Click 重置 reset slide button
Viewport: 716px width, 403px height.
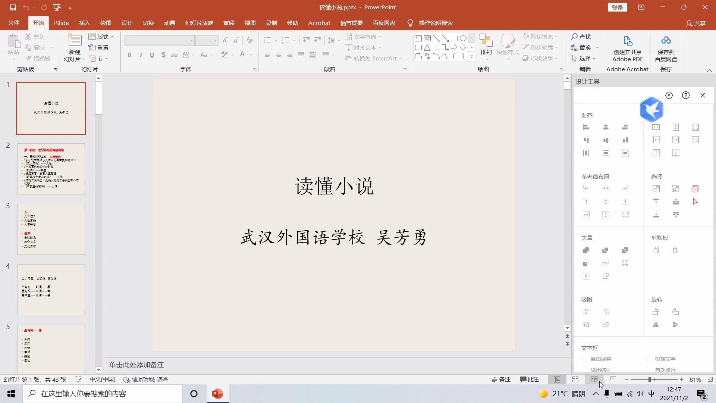point(99,47)
